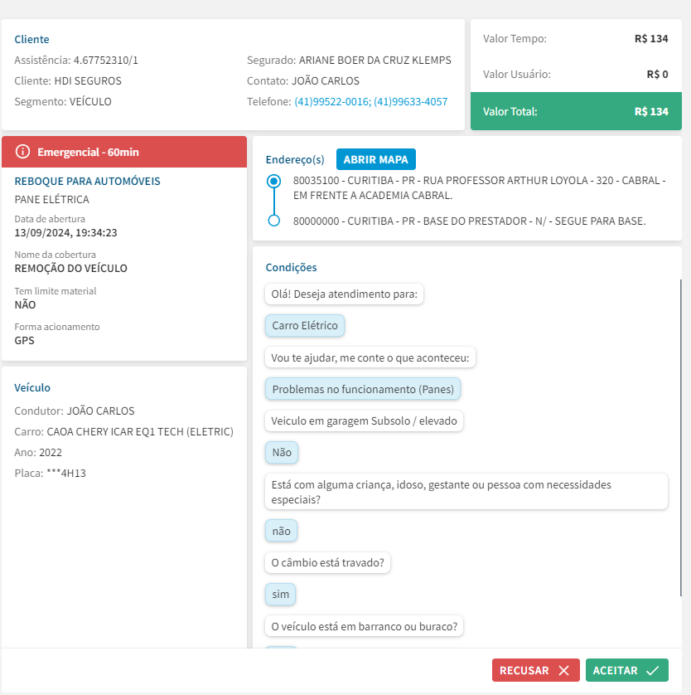Select the origin address marker circle
Image resolution: width=691 pixels, height=695 pixels.
274,181
